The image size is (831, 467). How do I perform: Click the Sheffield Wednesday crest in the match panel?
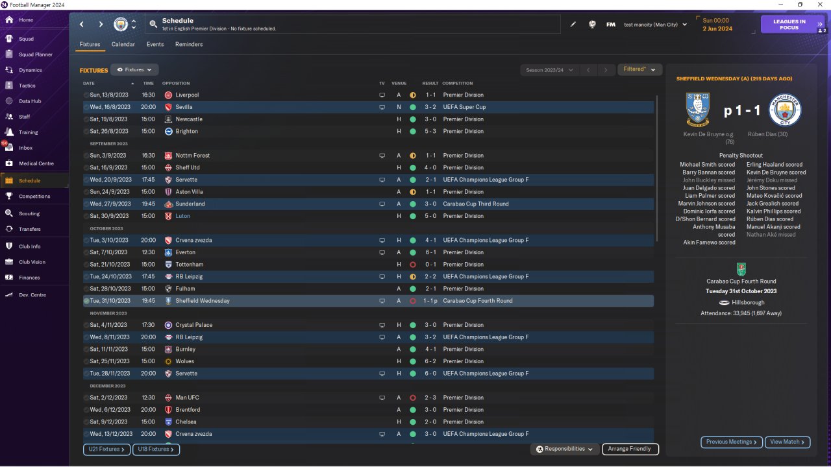(698, 110)
